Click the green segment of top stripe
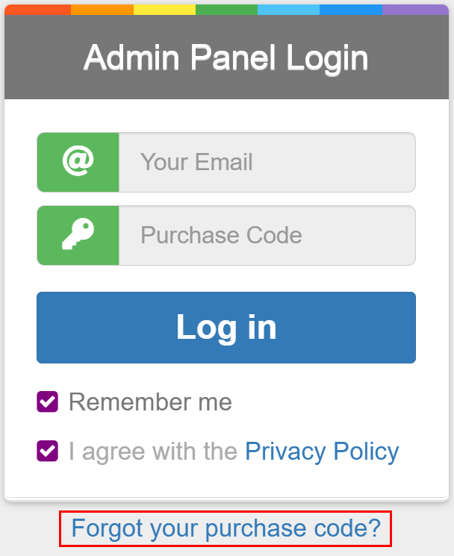This screenshot has height=556, width=454. pos(226,10)
